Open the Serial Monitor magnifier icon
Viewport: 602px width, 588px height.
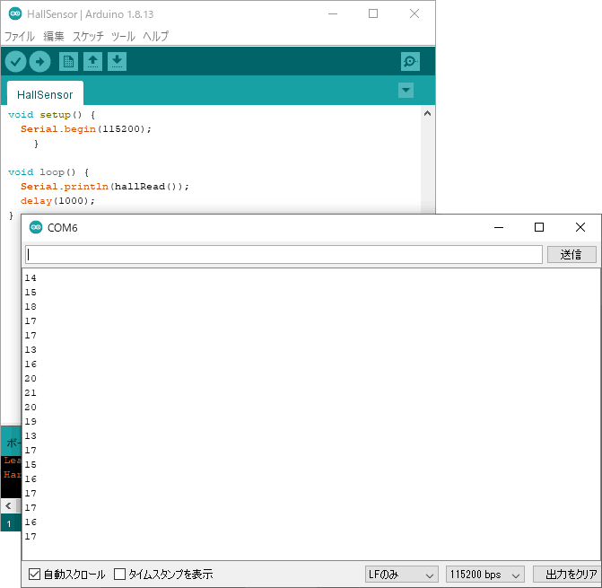coord(410,61)
